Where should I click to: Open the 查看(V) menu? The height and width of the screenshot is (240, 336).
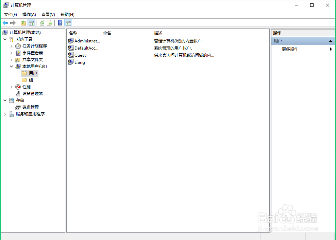48,15
